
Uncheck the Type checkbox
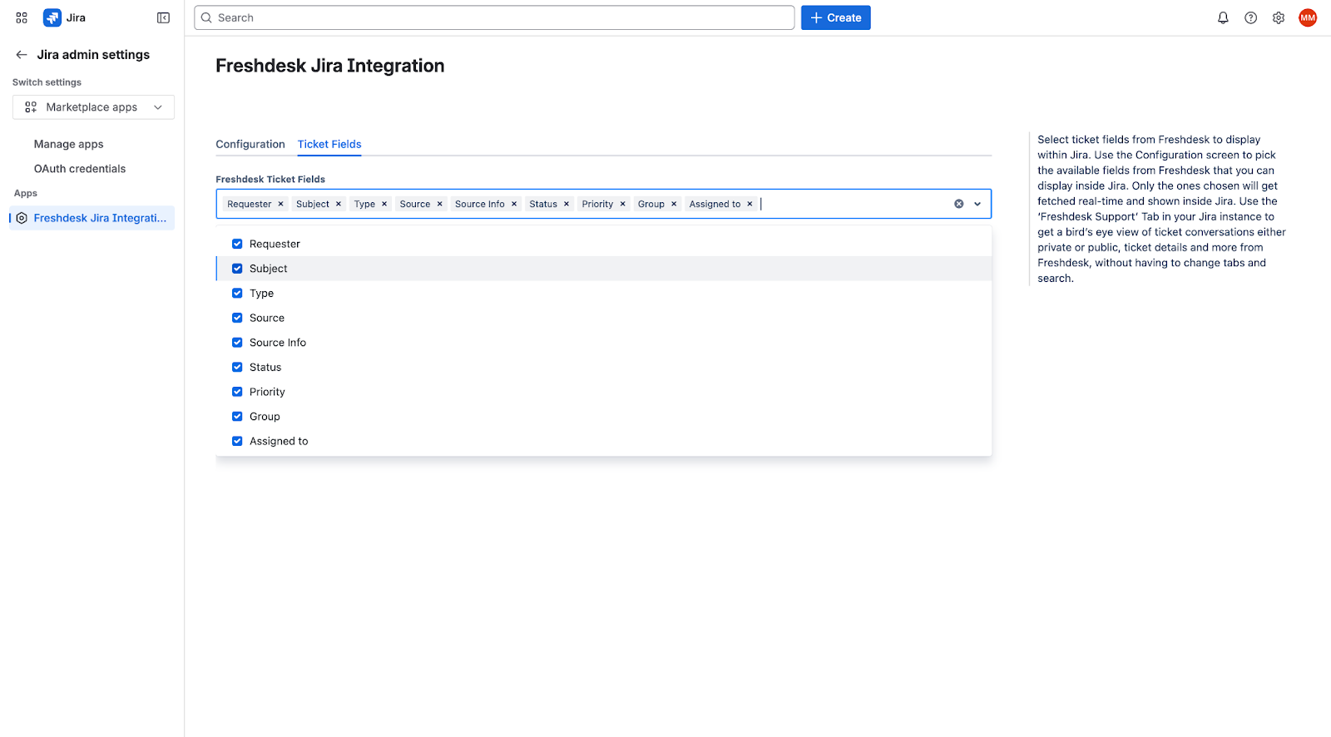tap(237, 294)
